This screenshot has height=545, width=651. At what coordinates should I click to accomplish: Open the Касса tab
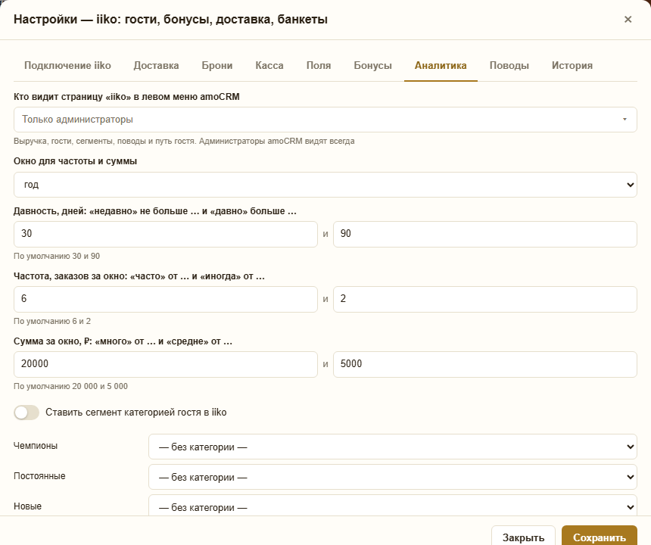269,66
